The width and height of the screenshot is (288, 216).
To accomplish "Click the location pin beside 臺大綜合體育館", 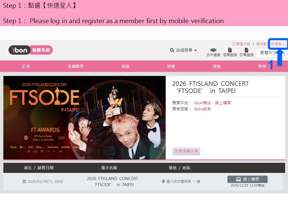I will click(163, 181).
